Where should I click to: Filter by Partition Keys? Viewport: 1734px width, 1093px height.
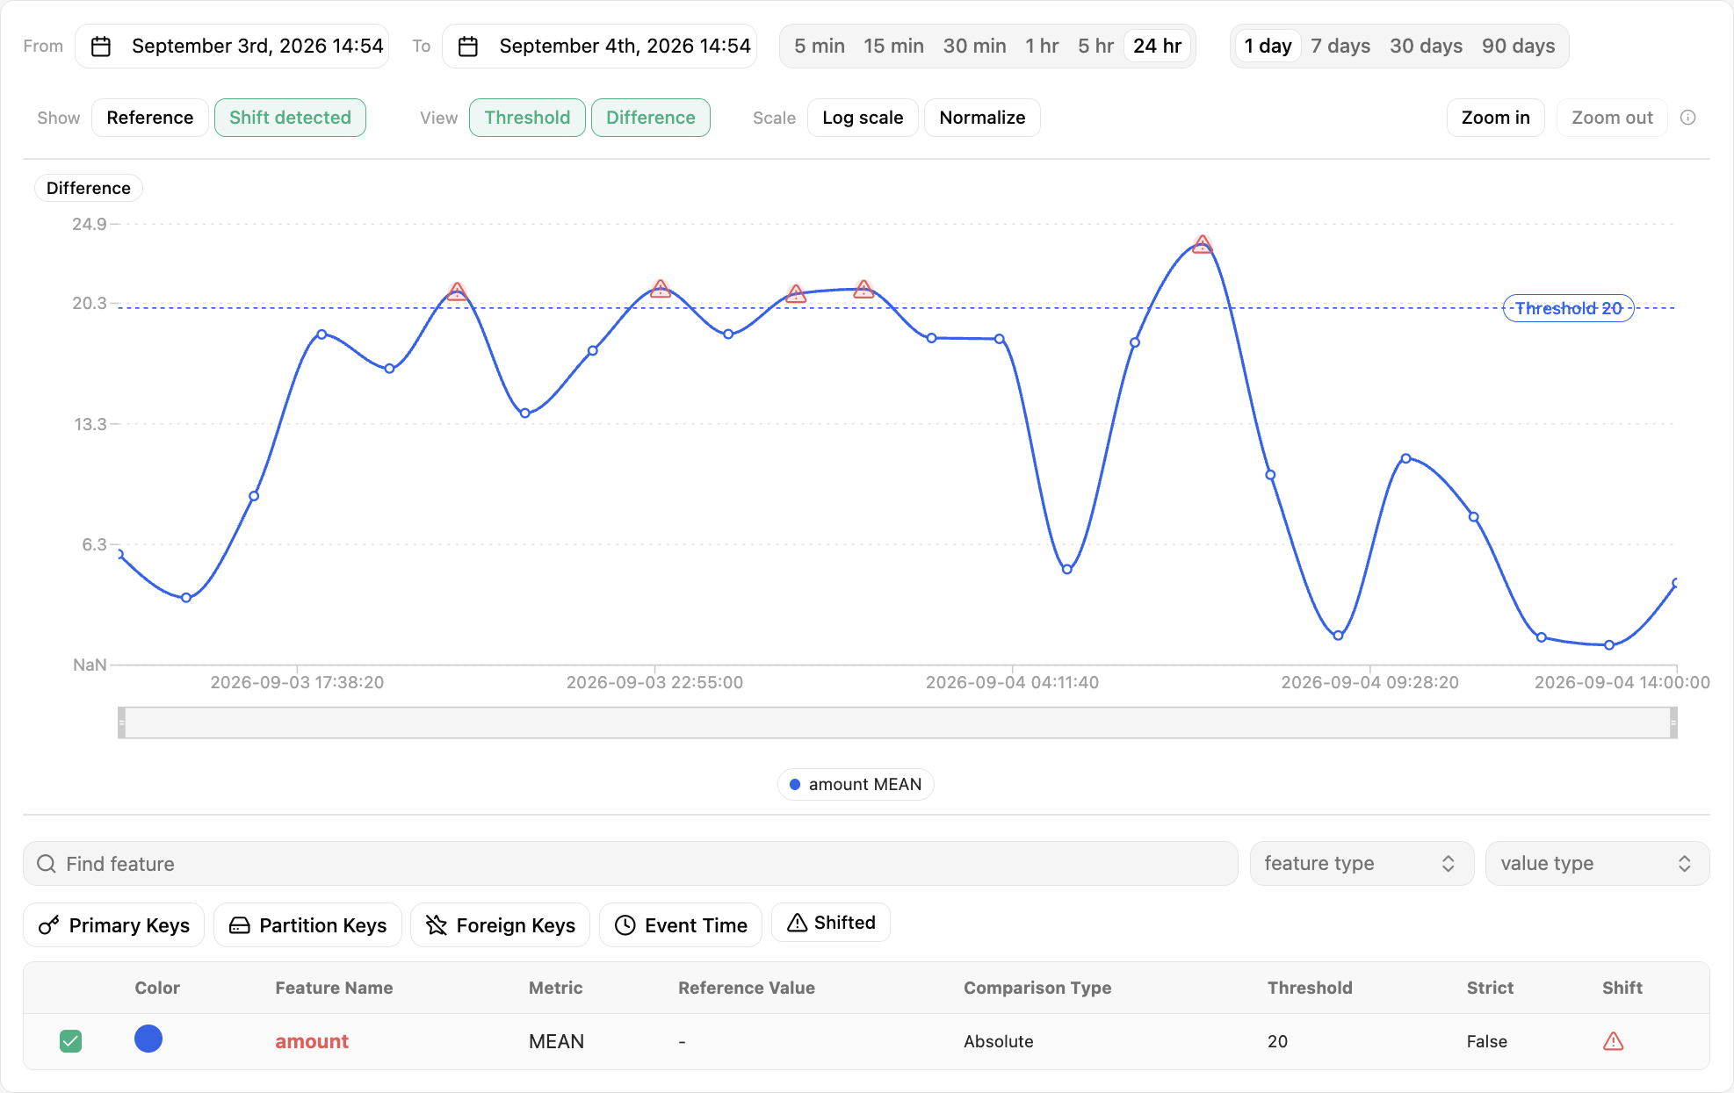[307, 925]
